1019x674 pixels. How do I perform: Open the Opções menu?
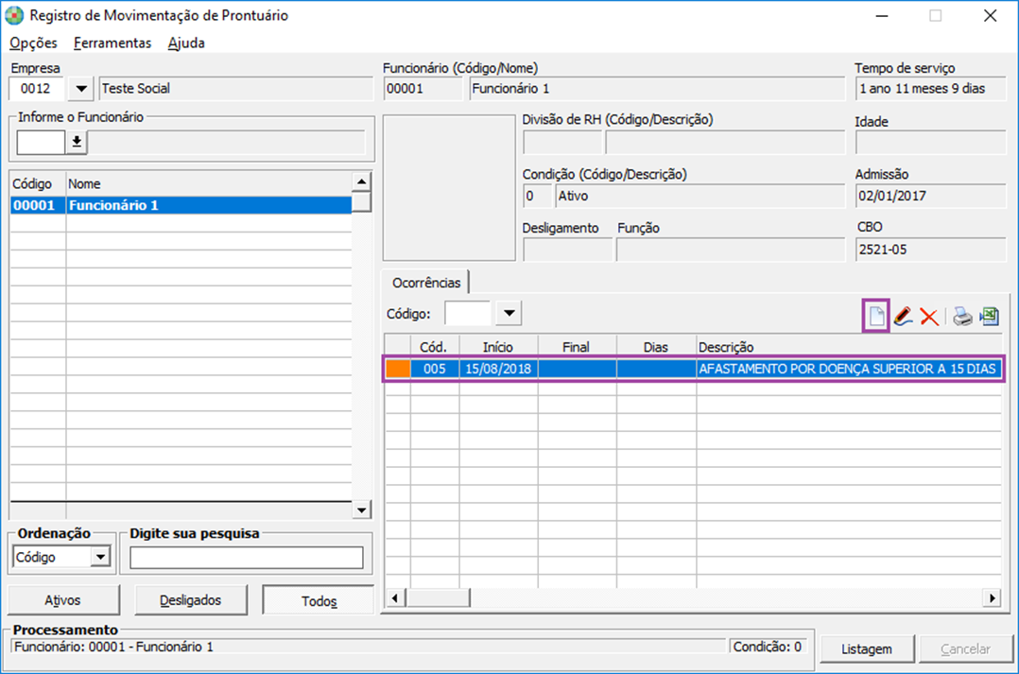coord(33,43)
